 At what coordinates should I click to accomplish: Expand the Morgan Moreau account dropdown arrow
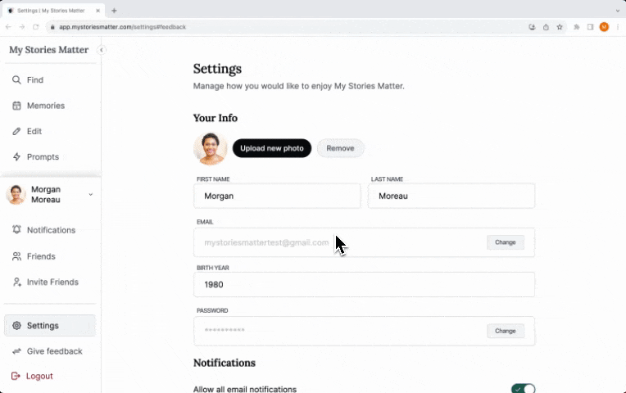coord(91,194)
